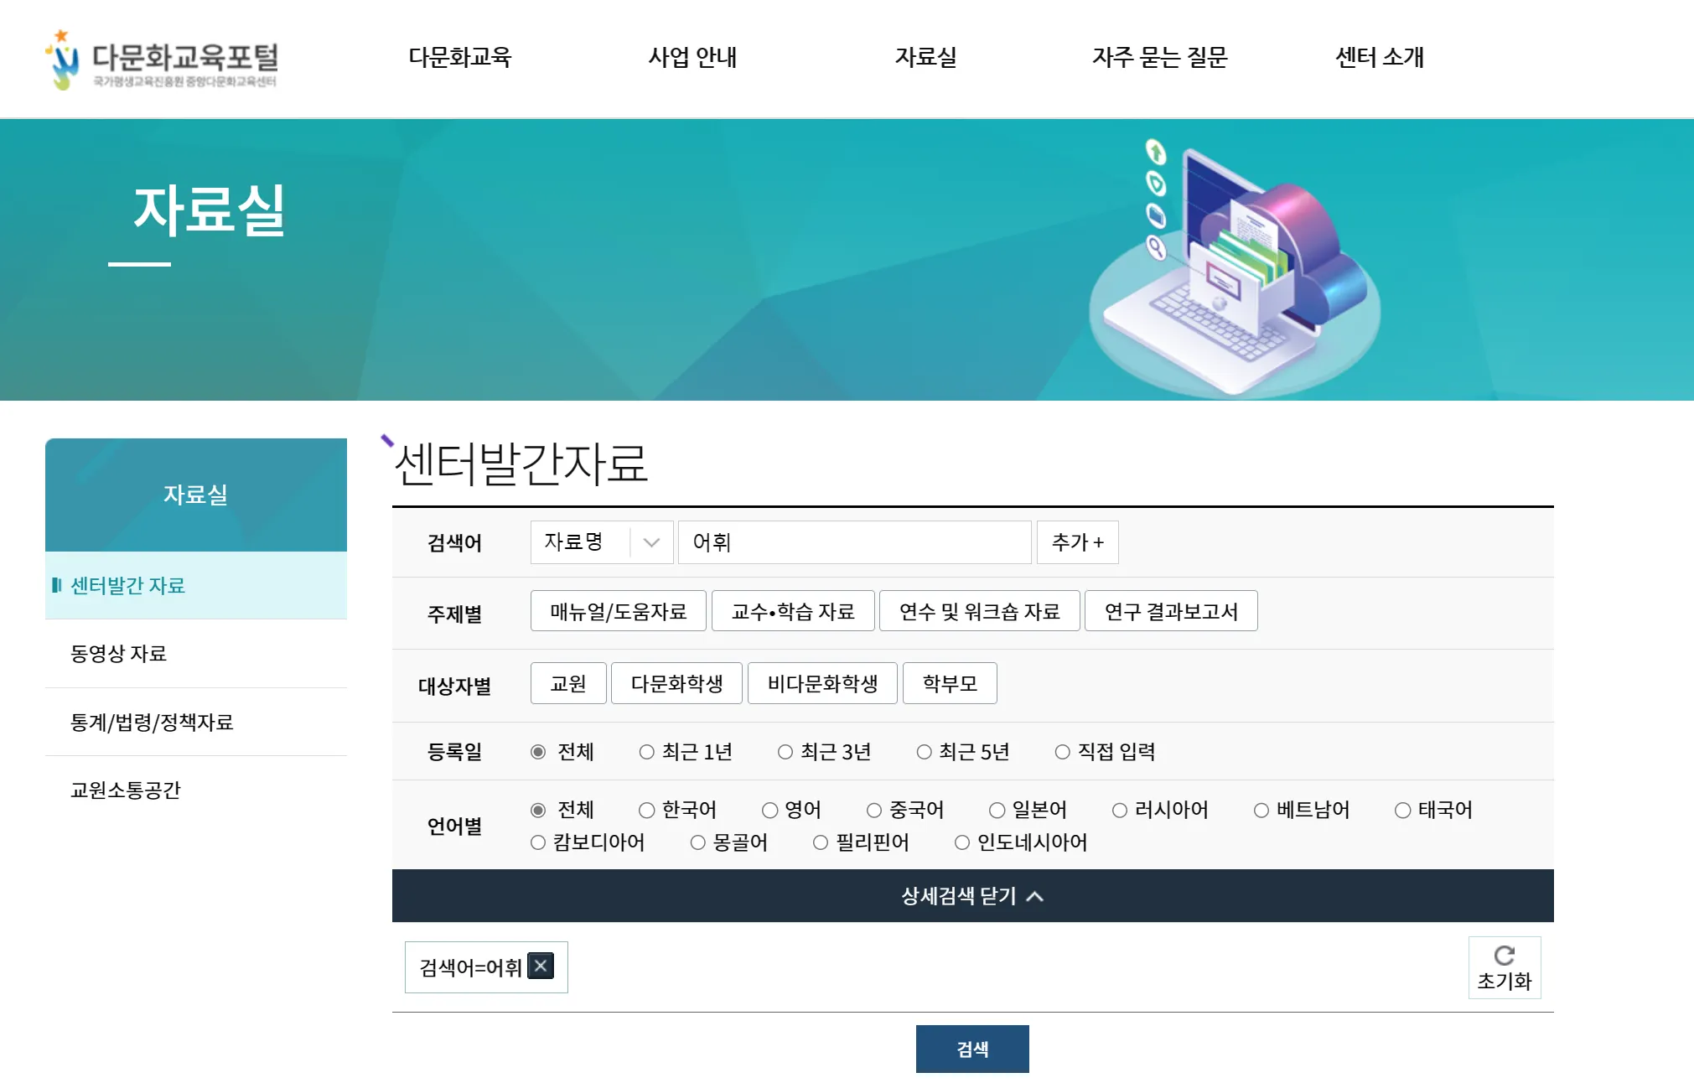Open the 자료실 top menu
This screenshot has height=1083, width=1694.
(925, 57)
